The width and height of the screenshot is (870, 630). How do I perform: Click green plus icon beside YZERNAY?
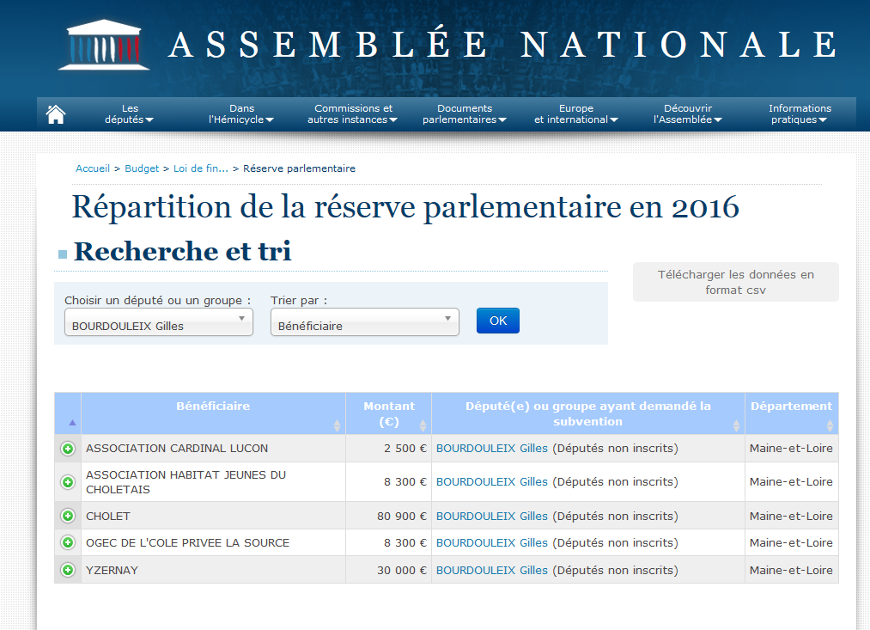[x=68, y=570]
